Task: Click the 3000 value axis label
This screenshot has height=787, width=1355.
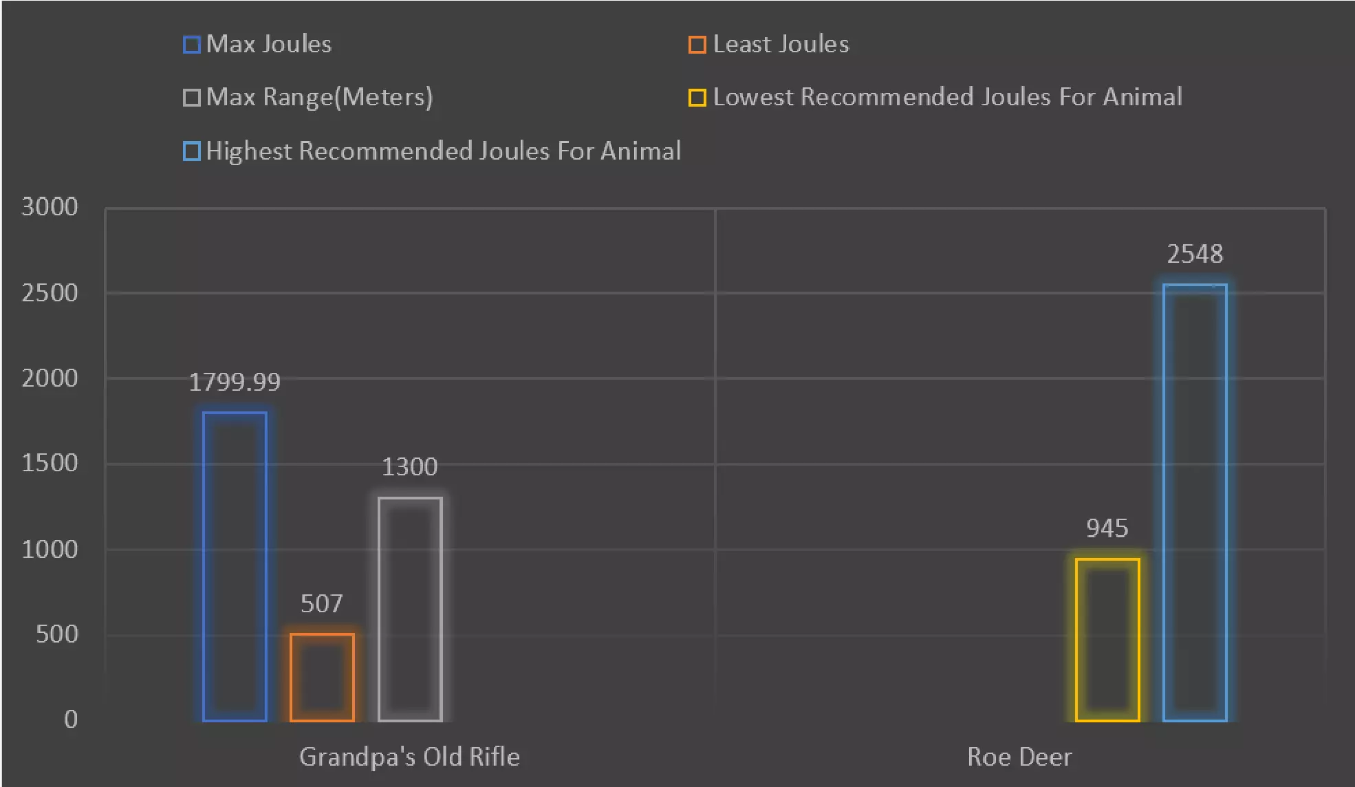Action: (x=50, y=207)
